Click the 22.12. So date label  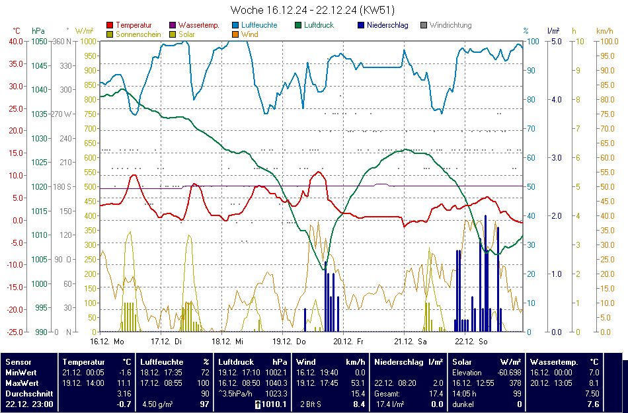coord(471,342)
